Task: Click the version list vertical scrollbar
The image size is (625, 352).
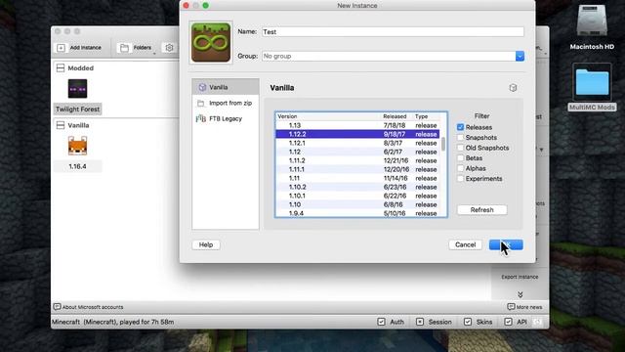Action: point(443,144)
